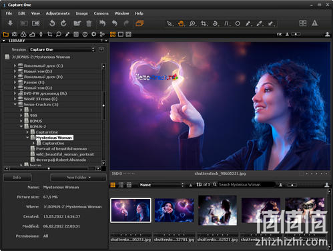Open the New Folder dropdown button
The width and height of the screenshot is (333, 251).
click(x=79, y=178)
